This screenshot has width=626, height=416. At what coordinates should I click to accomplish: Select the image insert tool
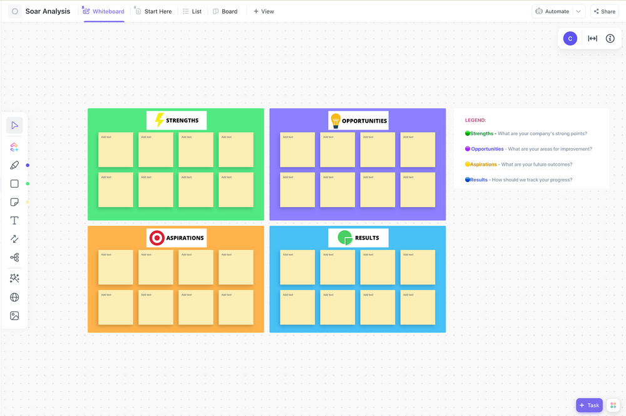click(x=14, y=316)
